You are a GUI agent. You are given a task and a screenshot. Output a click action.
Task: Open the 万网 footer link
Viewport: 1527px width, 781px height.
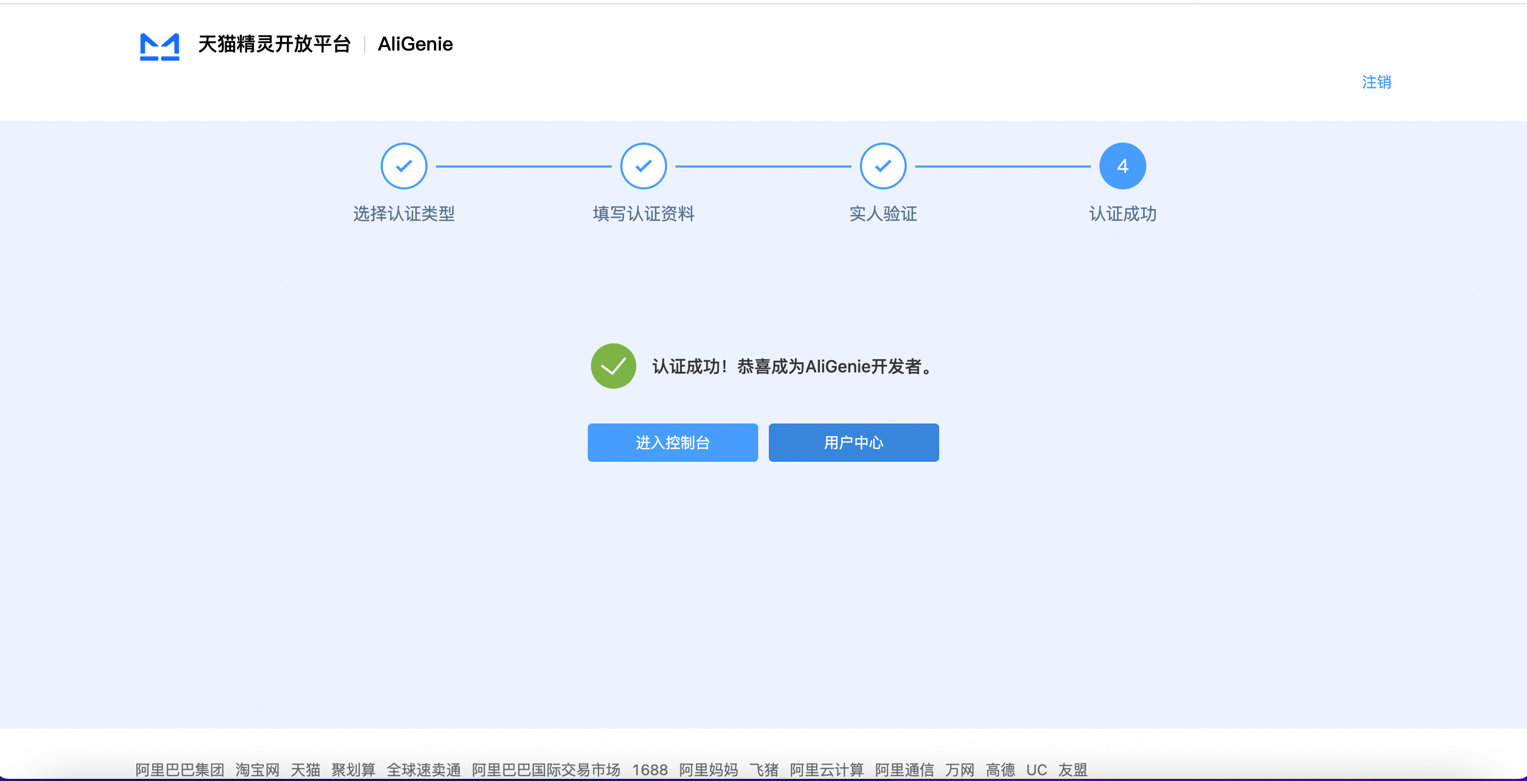960,769
